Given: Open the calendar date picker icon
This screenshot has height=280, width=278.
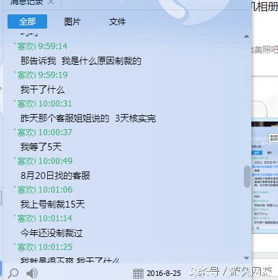Looking at the screenshot, I should [x=138, y=273].
